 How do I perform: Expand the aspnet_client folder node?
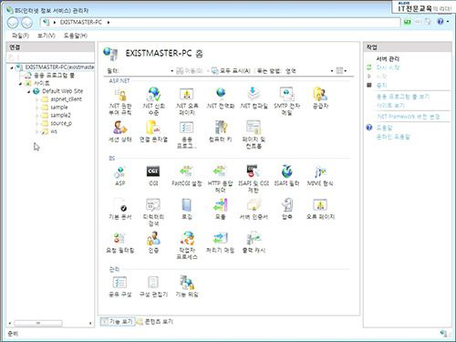point(37,99)
